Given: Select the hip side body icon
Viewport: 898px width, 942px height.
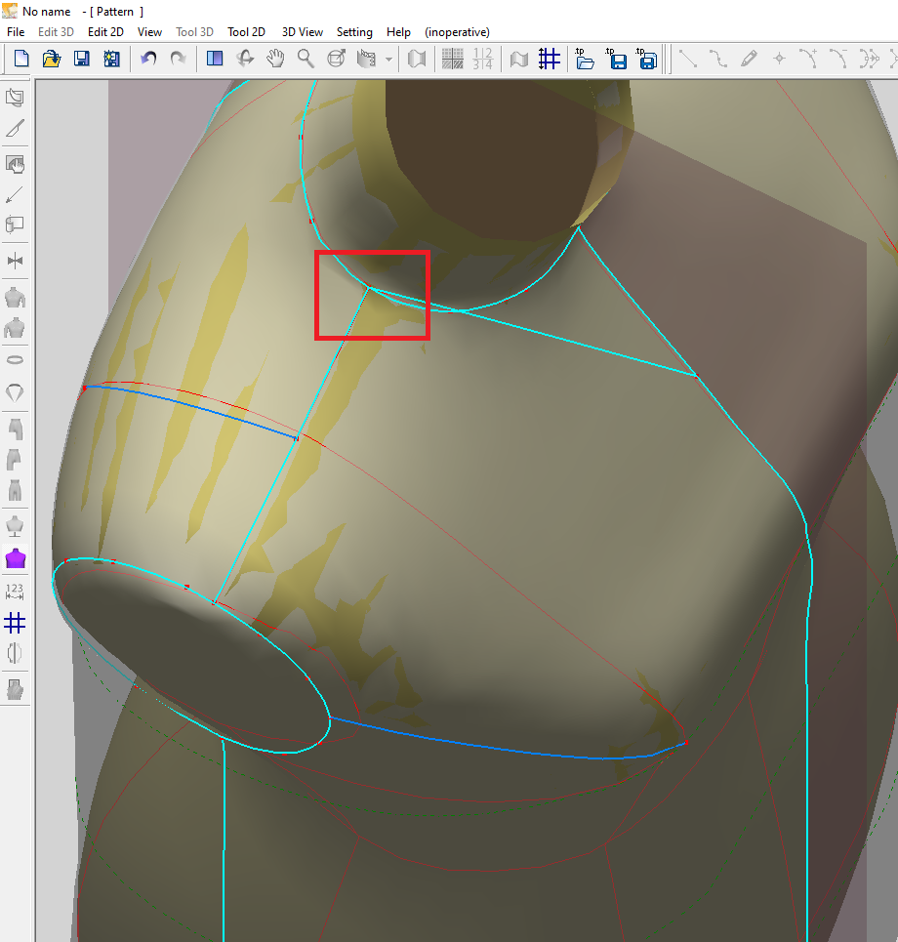Looking at the screenshot, I should pos(15,460).
